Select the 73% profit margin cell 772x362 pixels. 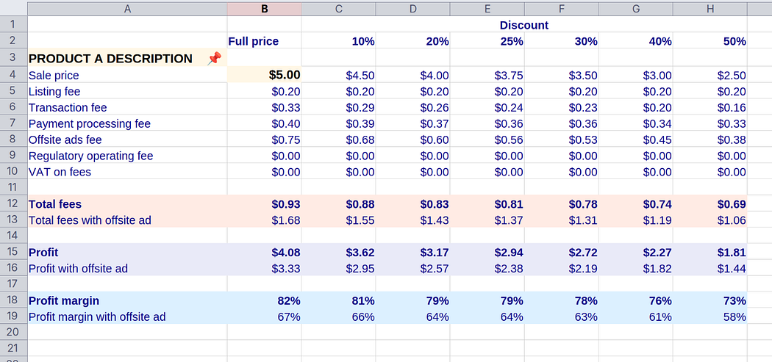click(x=710, y=300)
